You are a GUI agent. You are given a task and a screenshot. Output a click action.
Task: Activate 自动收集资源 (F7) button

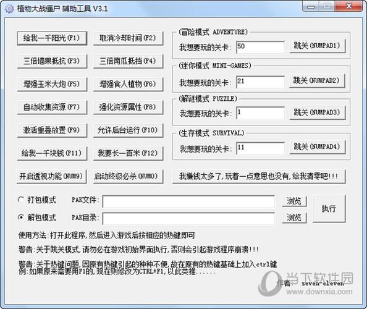pyautogui.click(x=52, y=107)
